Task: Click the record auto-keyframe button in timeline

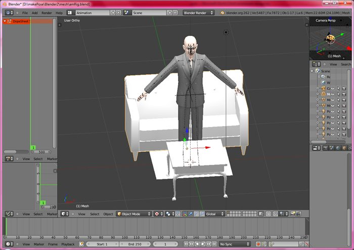Action: [x=258, y=244]
